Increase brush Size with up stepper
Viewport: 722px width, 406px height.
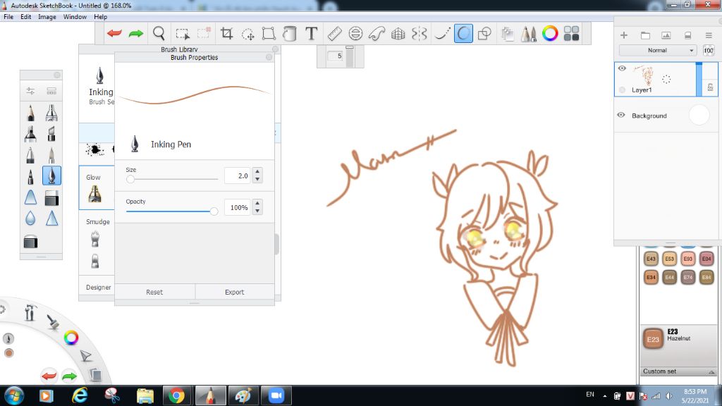[x=257, y=172]
